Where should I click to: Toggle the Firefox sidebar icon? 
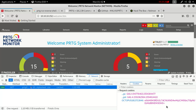point(188,16)
